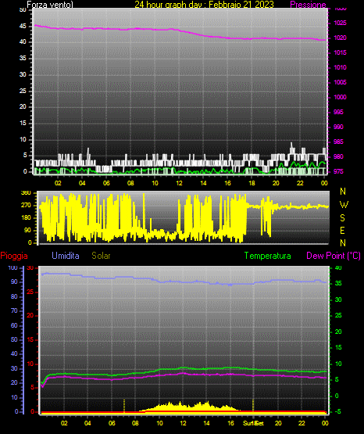Click the sunset dotted marker above 'Sun Set'
364x434 pixels.
pyautogui.click(x=253, y=406)
